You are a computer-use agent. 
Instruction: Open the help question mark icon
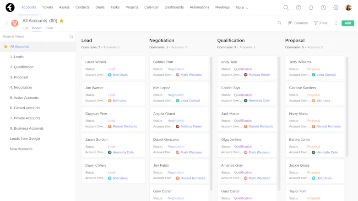[x=298, y=7]
